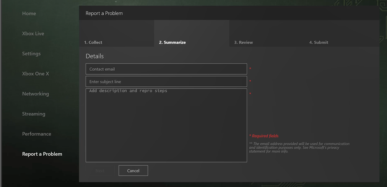Image resolution: width=387 pixels, height=187 pixels.
Task: Click the red Required fields note
Action: point(264,136)
